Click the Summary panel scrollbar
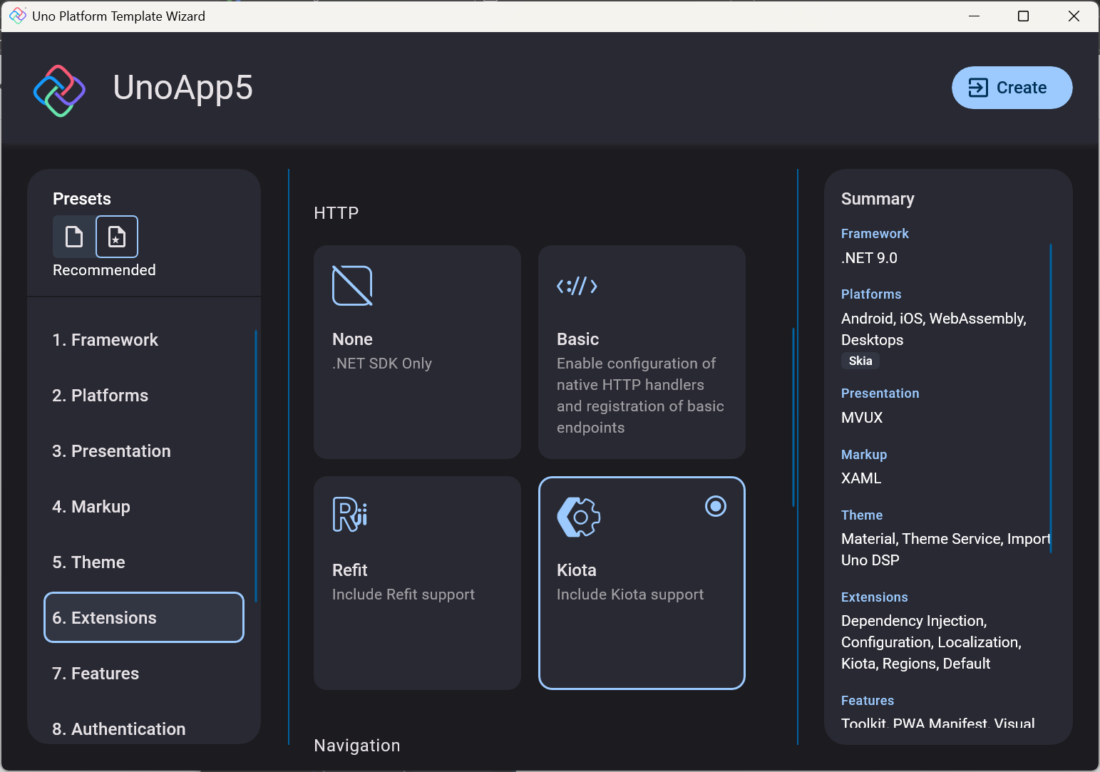1100x772 pixels. (x=1051, y=398)
